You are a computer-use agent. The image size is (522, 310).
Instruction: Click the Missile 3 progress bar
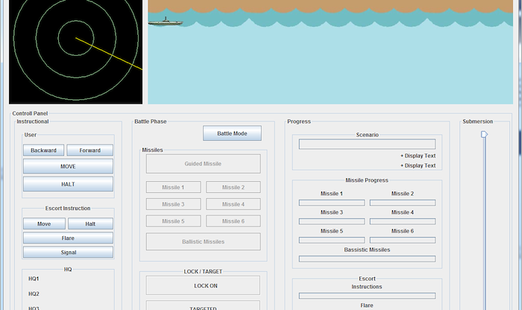(332, 221)
